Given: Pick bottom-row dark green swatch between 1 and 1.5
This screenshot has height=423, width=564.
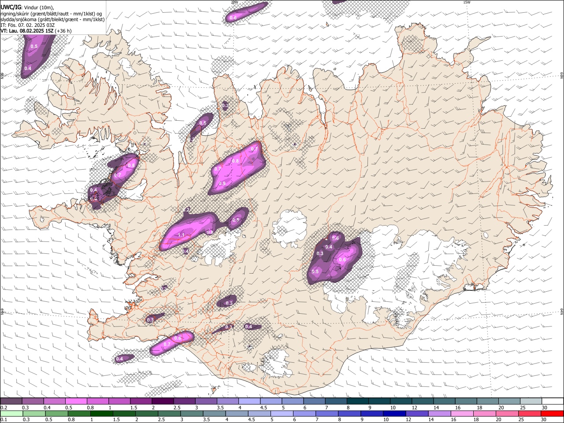Looking at the screenshot, I should (101, 413).
